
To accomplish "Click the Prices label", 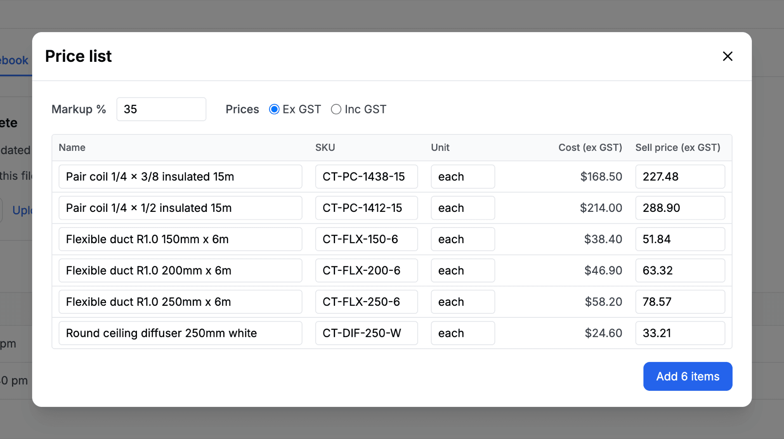I will 242,109.
